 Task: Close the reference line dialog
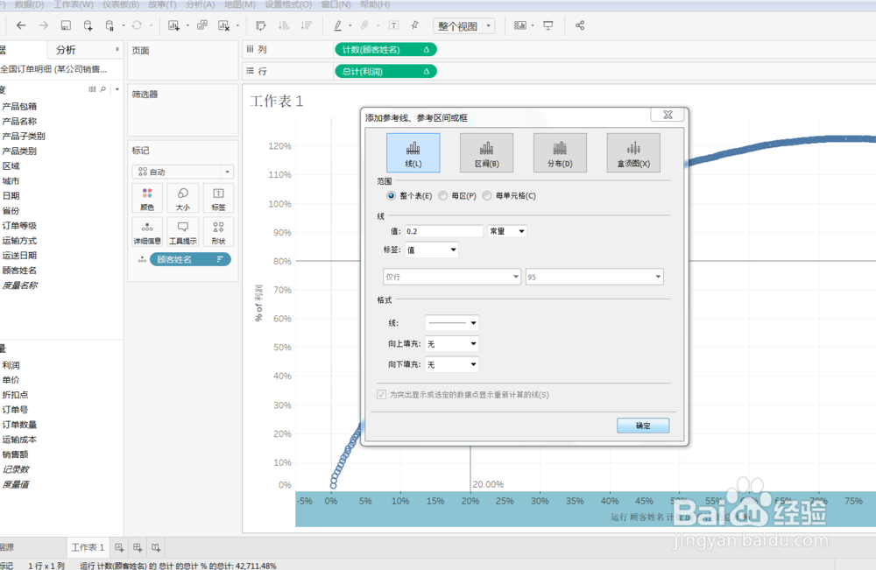click(x=668, y=115)
